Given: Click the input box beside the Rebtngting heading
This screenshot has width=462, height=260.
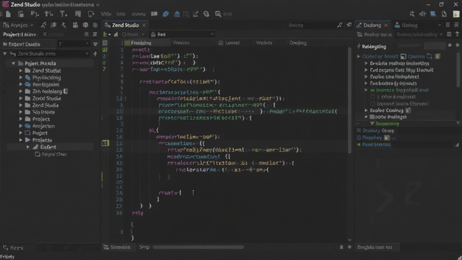Looking at the screenshot, I should tap(435, 46).
